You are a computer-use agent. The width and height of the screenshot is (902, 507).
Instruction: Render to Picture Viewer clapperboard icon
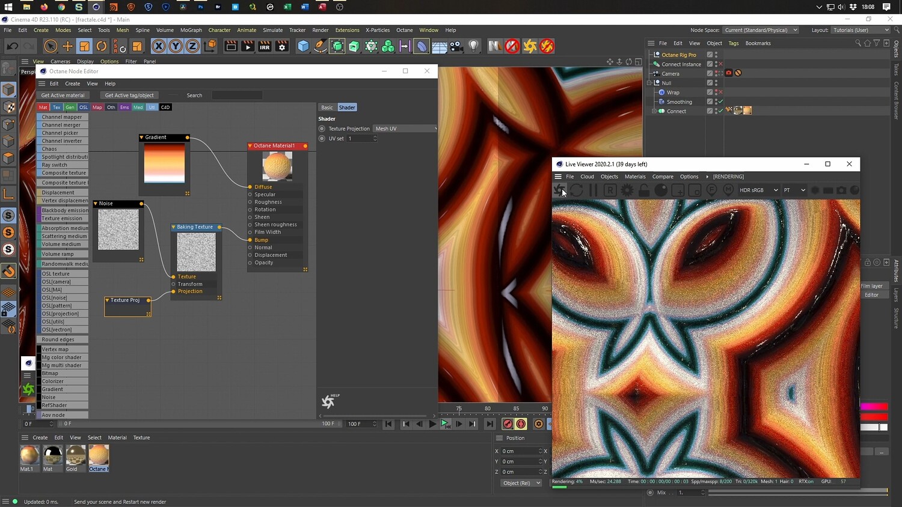[x=248, y=46]
